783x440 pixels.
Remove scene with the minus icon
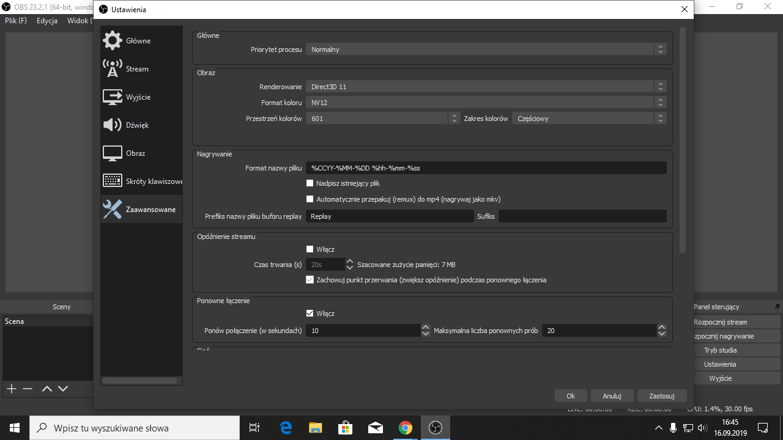[28, 389]
